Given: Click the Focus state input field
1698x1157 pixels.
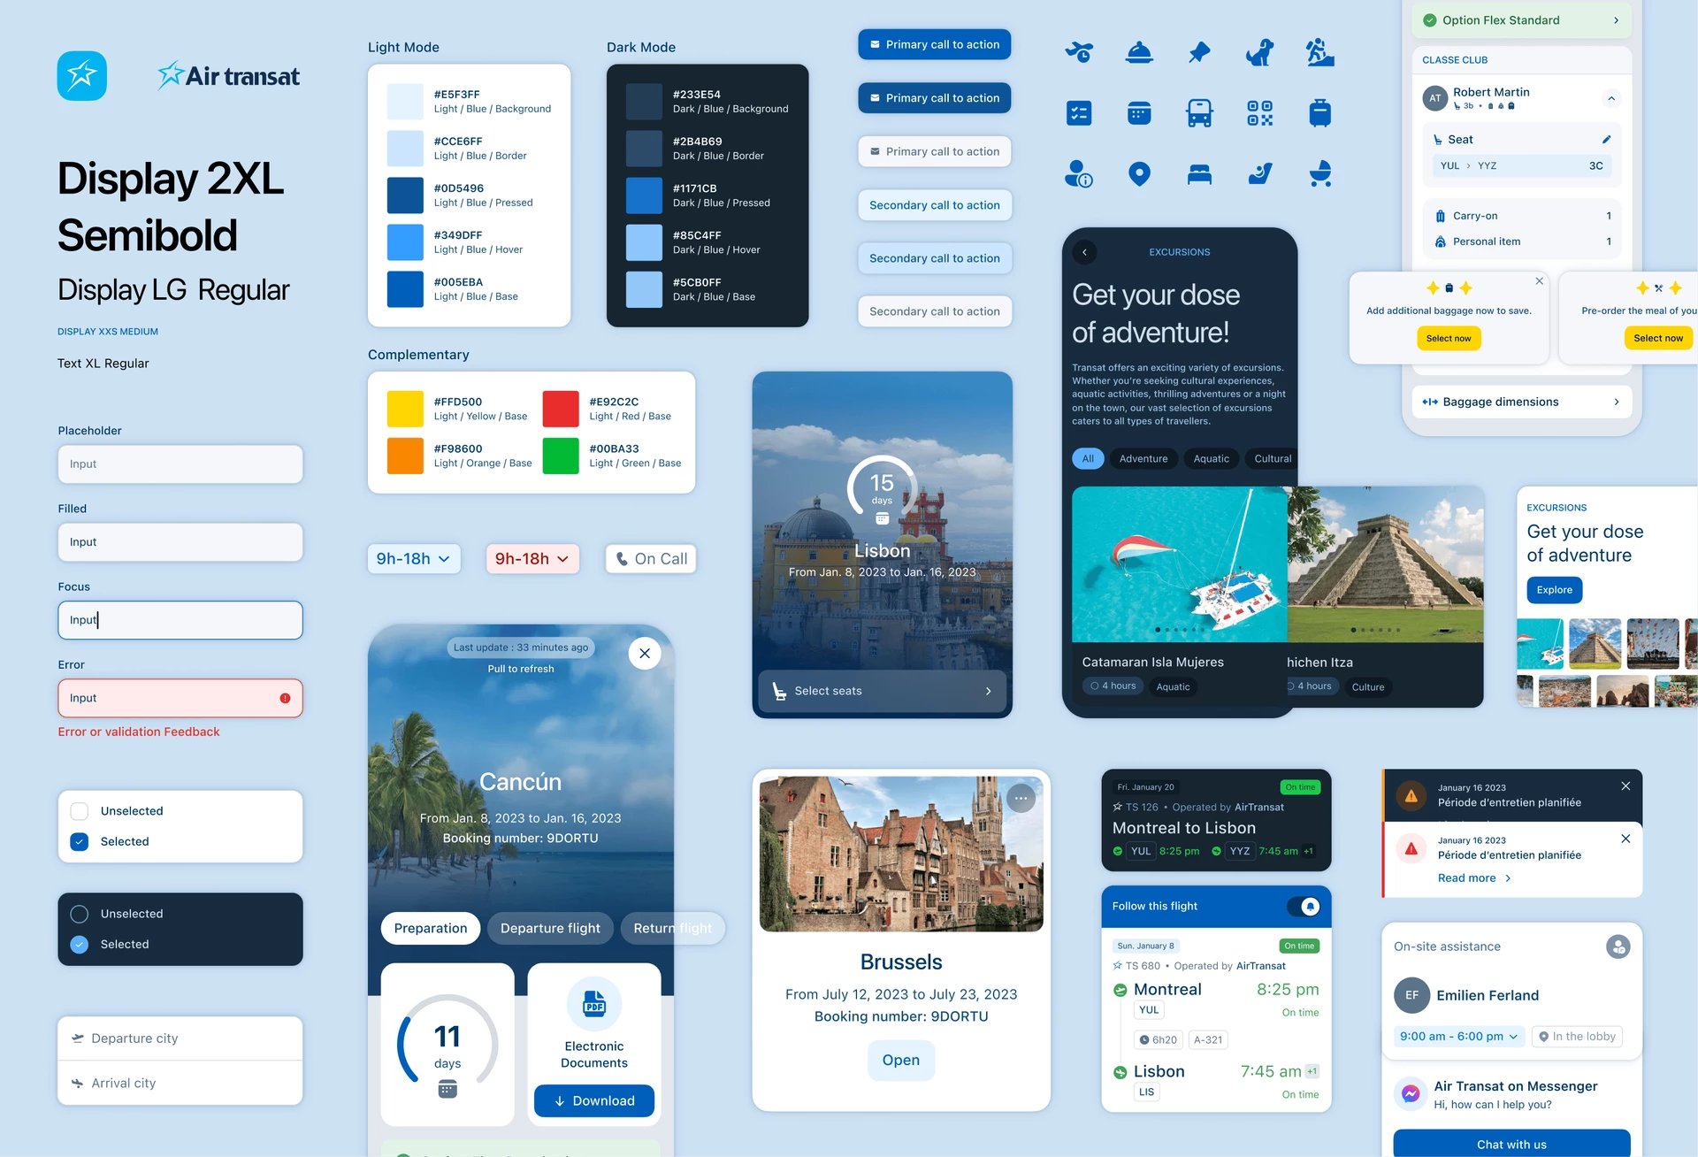Looking at the screenshot, I should [180, 620].
